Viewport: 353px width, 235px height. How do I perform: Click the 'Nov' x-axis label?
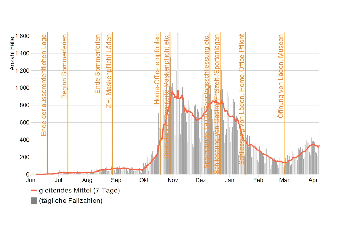[x=173, y=180]
